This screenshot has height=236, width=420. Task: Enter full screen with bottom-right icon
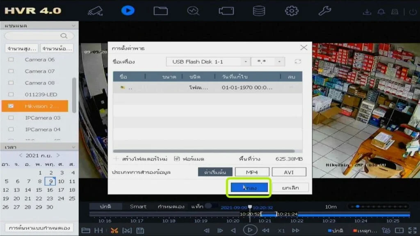click(x=412, y=230)
